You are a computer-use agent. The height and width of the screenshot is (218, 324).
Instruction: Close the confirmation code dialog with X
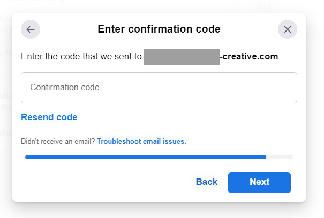pyautogui.click(x=288, y=29)
